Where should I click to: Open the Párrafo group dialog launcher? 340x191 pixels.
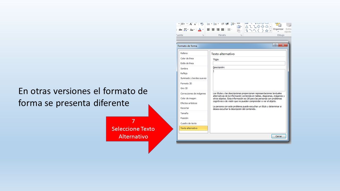pyautogui.click(x=241, y=35)
